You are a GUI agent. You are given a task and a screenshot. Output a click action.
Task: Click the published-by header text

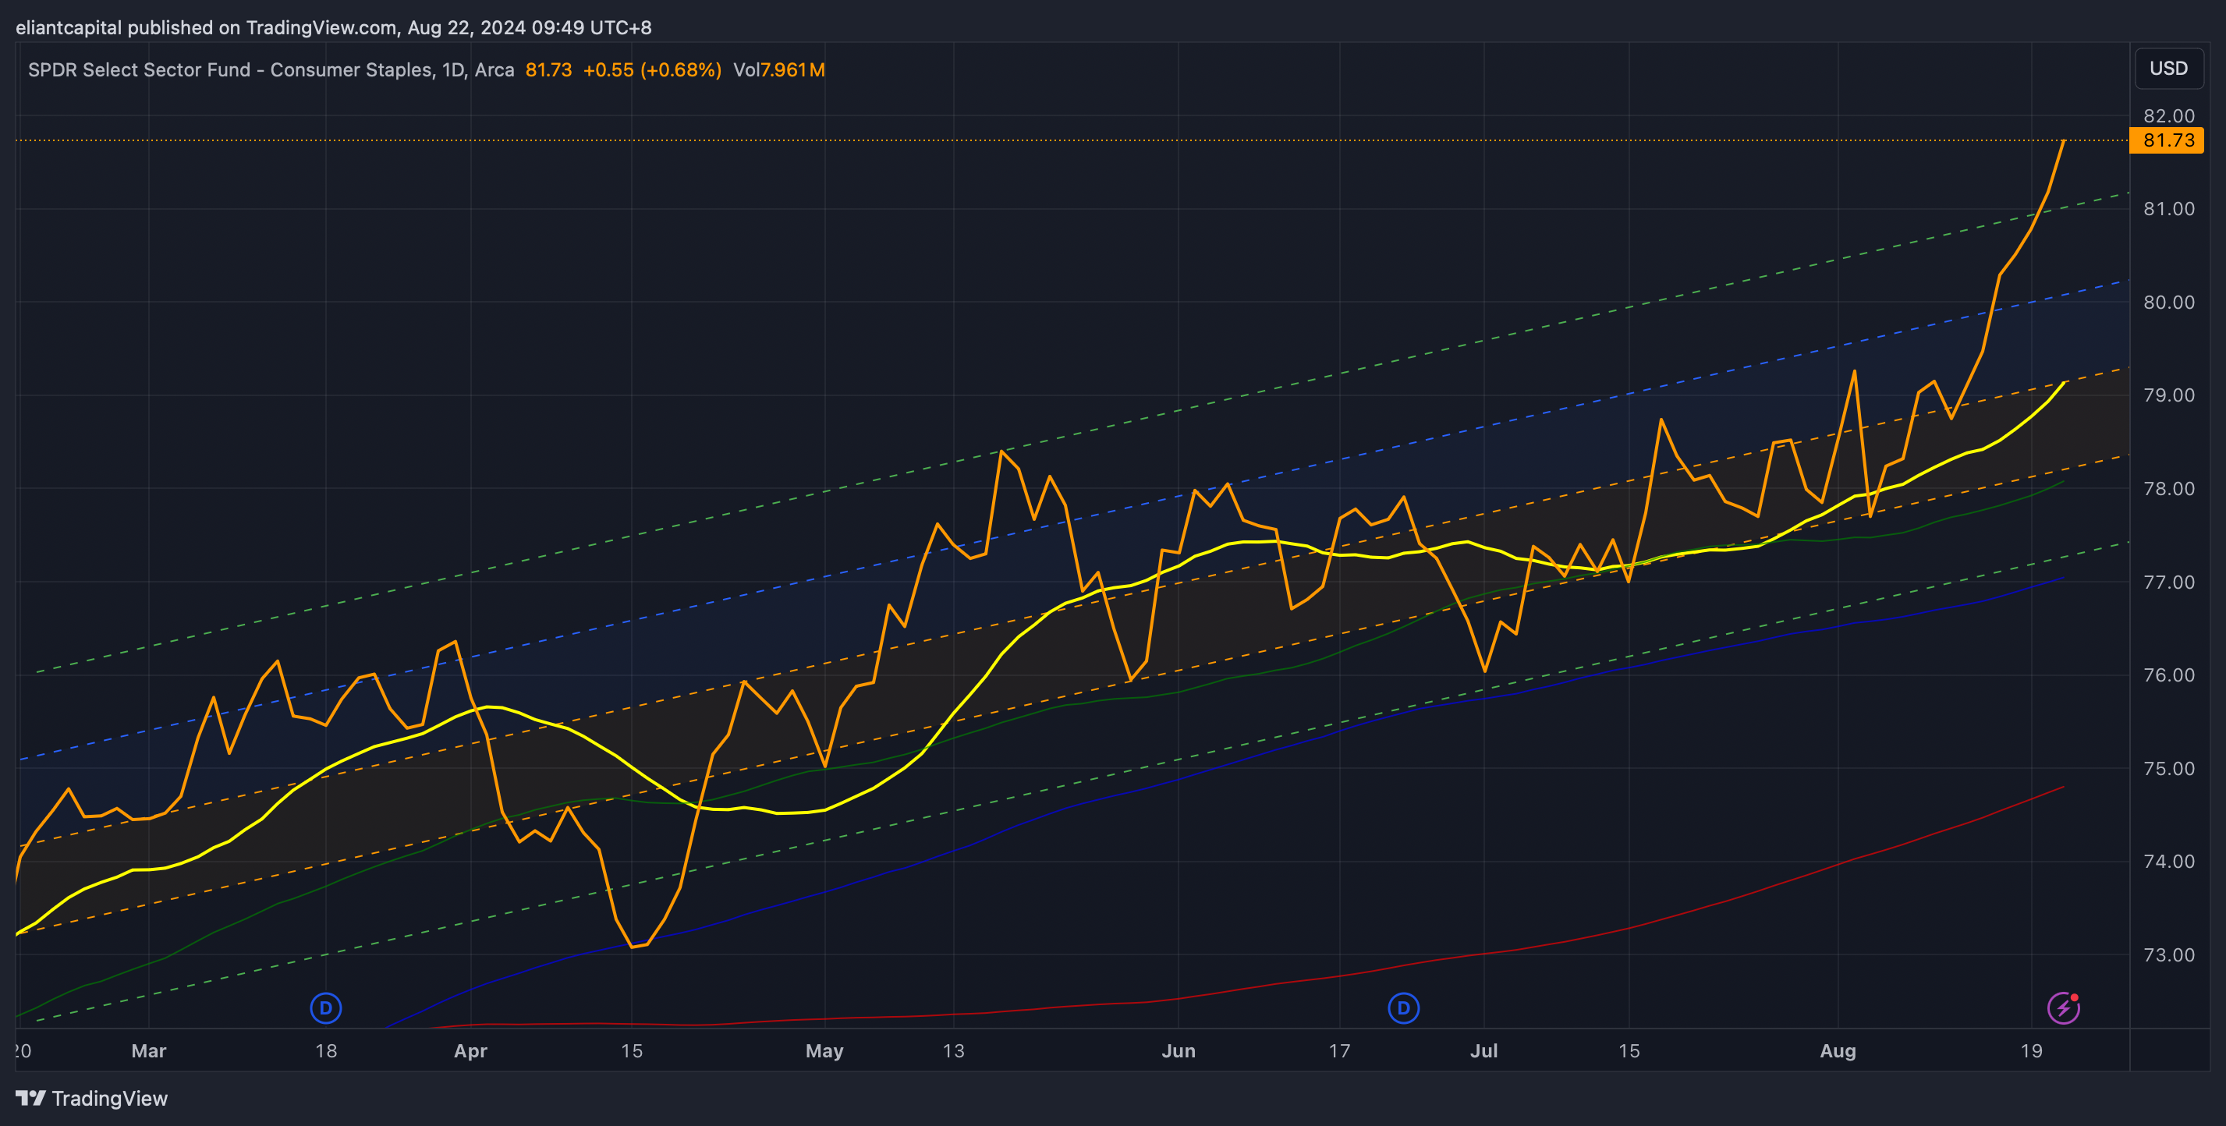click(334, 27)
